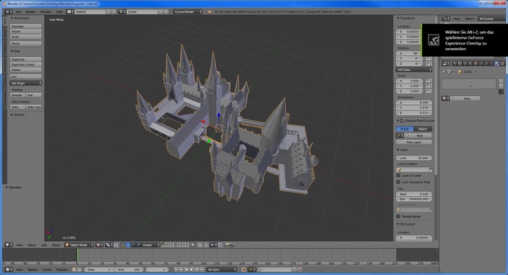This screenshot has width=508, height=275.
Task: Open the timeline editor type icon
Action: click(x=9, y=270)
